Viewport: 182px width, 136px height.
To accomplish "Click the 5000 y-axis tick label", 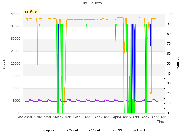I will coord(16,101).
